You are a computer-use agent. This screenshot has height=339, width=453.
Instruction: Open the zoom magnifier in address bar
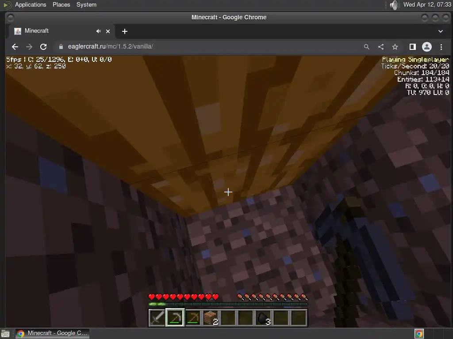click(x=367, y=47)
